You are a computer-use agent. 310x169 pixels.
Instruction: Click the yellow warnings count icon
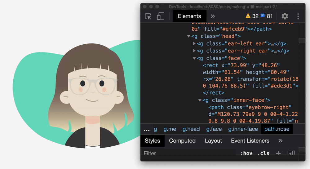[x=248, y=16]
